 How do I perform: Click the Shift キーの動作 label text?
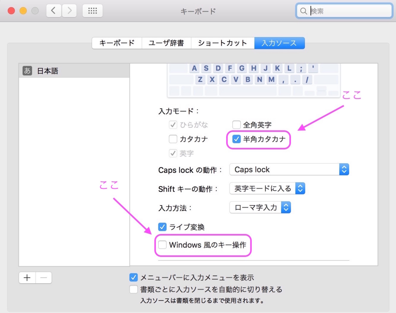pyautogui.click(x=188, y=189)
